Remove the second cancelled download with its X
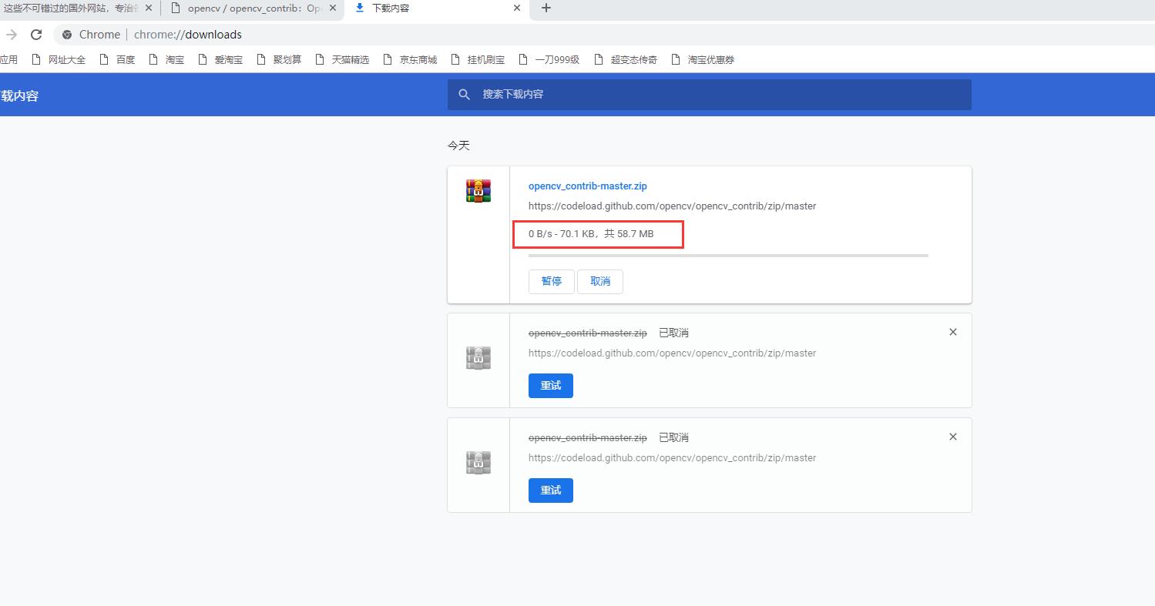This screenshot has height=606, width=1155. [x=953, y=437]
